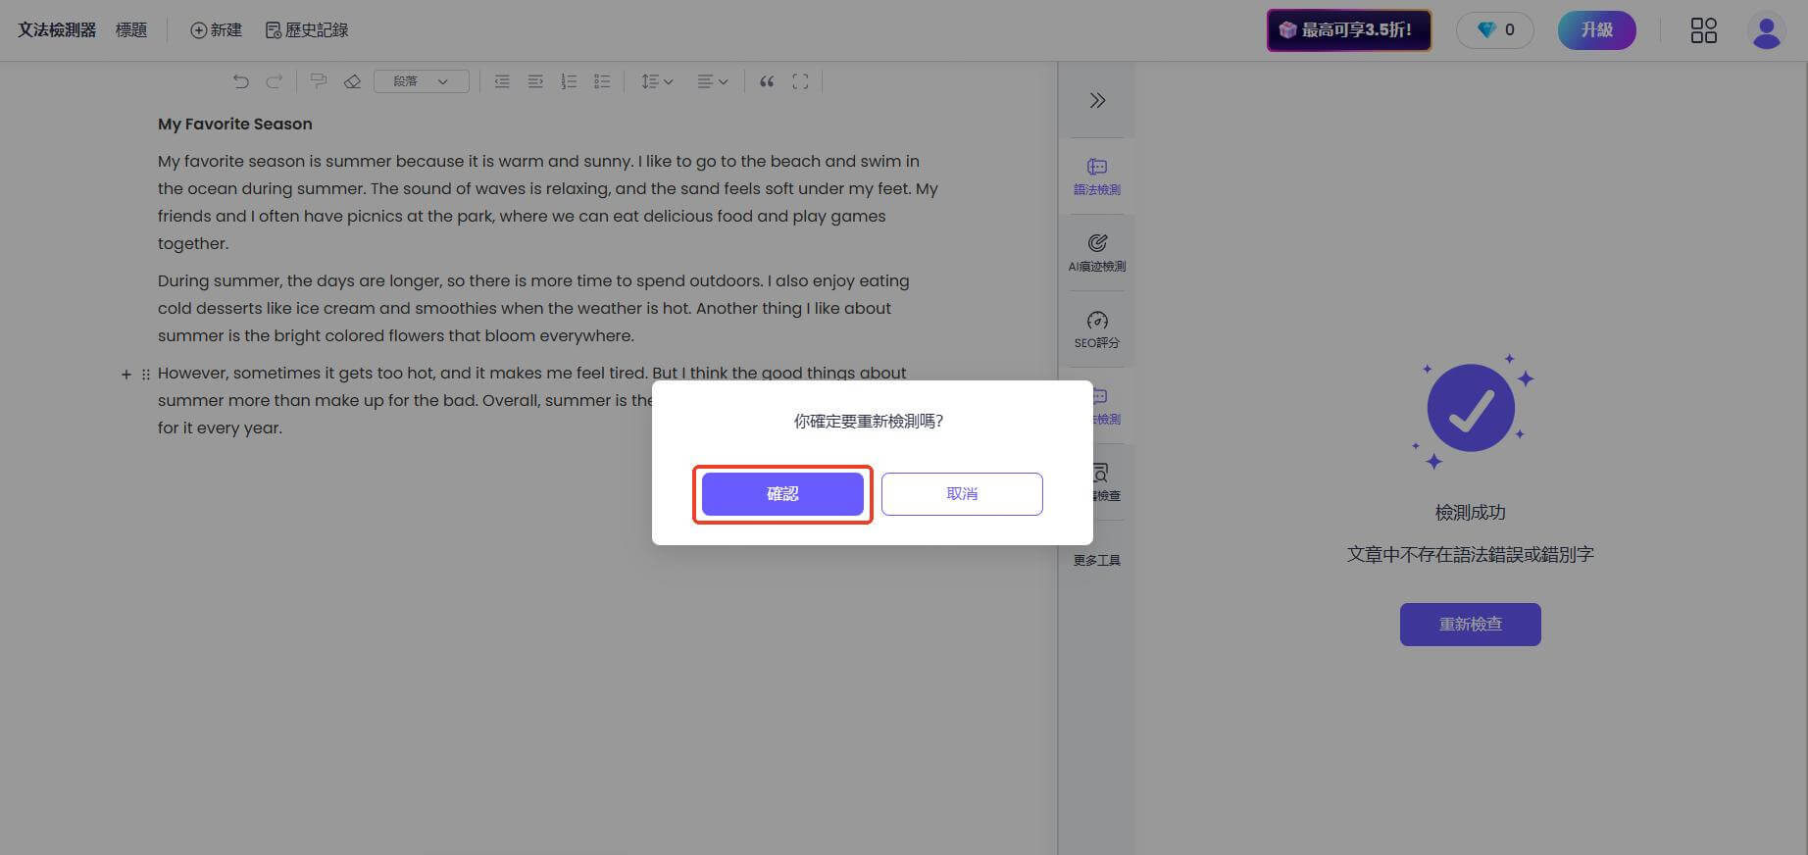Click the undo arrow icon

pos(240,81)
